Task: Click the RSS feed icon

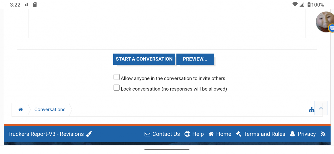Action: pyautogui.click(x=323, y=134)
